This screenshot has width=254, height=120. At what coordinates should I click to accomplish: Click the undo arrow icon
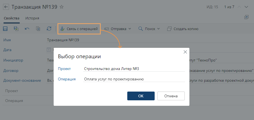point(27,29)
